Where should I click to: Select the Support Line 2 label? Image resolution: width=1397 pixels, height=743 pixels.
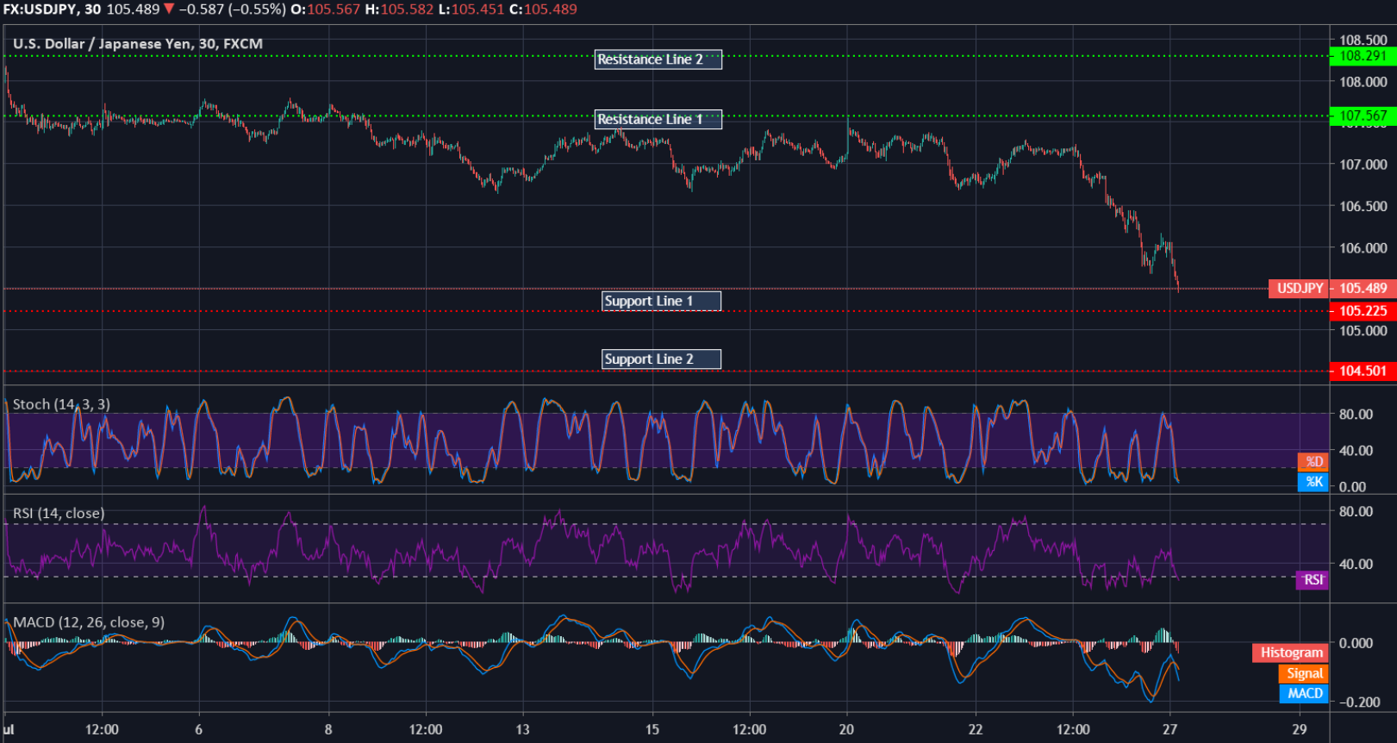pyautogui.click(x=661, y=359)
